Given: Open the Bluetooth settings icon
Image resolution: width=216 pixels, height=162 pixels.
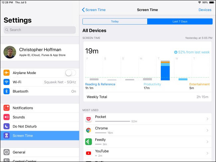Looking at the screenshot, I should click(x=7, y=91).
